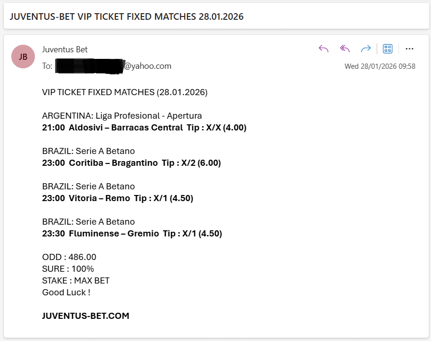Open the apps grid icon beside Forward
Viewport: 431px width, 341px height.
click(x=387, y=49)
